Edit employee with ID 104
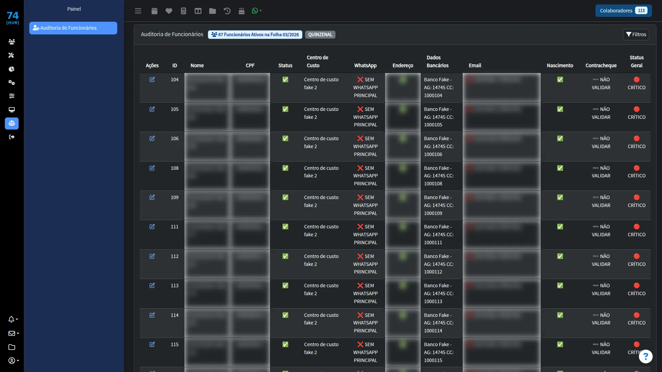Image resolution: width=662 pixels, height=372 pixels. click(x=152, y=79)
